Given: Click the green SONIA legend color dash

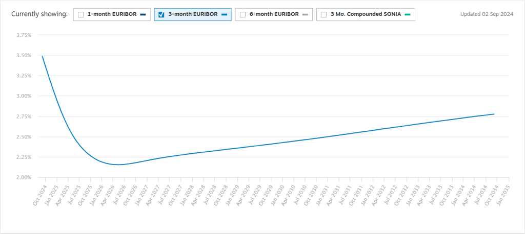Looking at the screenshot, I should 408,15.
